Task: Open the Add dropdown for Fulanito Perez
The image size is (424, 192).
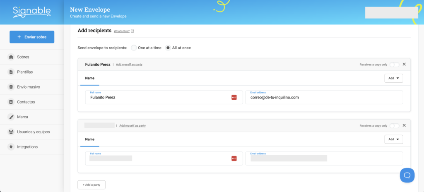Action: coord(393,78)
